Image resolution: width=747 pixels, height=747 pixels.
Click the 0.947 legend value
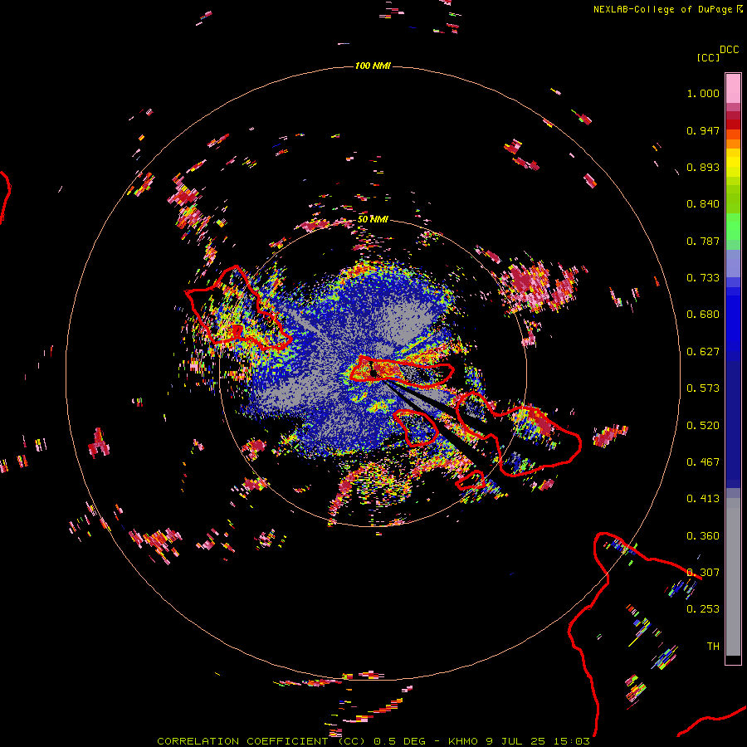(703, 130)
